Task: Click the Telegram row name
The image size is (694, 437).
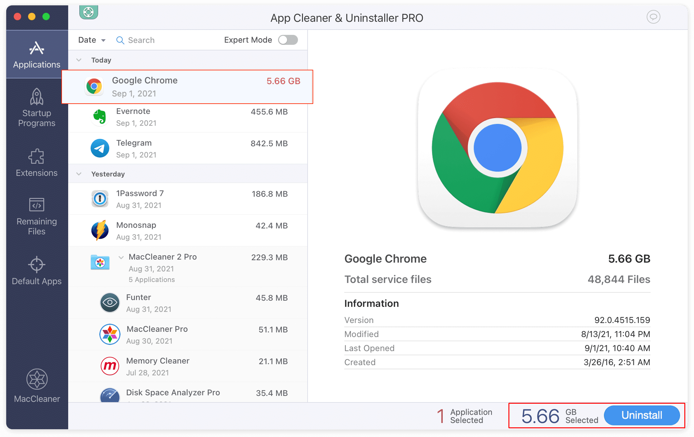Action: tap(134, 143)
